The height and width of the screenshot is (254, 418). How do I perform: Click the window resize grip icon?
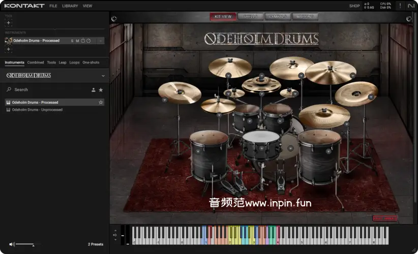413,250
